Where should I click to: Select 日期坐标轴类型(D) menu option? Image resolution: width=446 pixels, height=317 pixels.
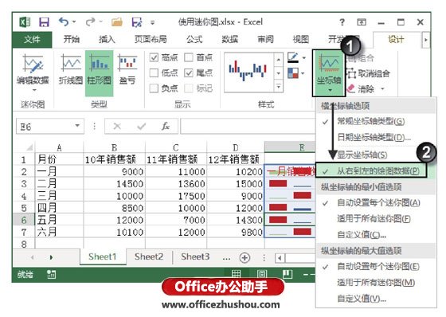(x=376, y=138)
